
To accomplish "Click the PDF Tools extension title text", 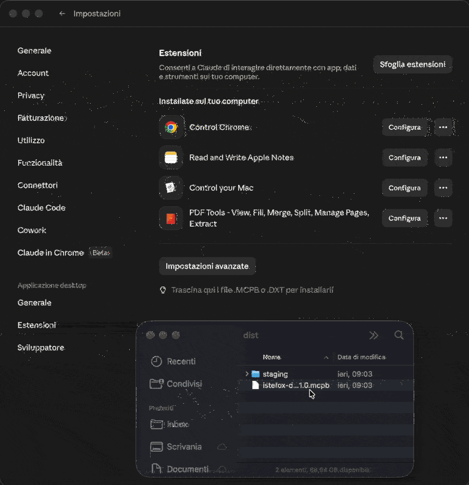I will 279,218.
